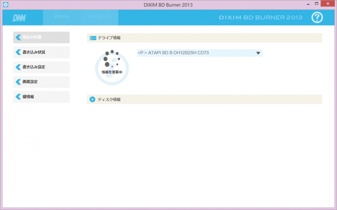Open 書き込み設定 sidebar item
The image size is (337, 210).
point(42,67)
